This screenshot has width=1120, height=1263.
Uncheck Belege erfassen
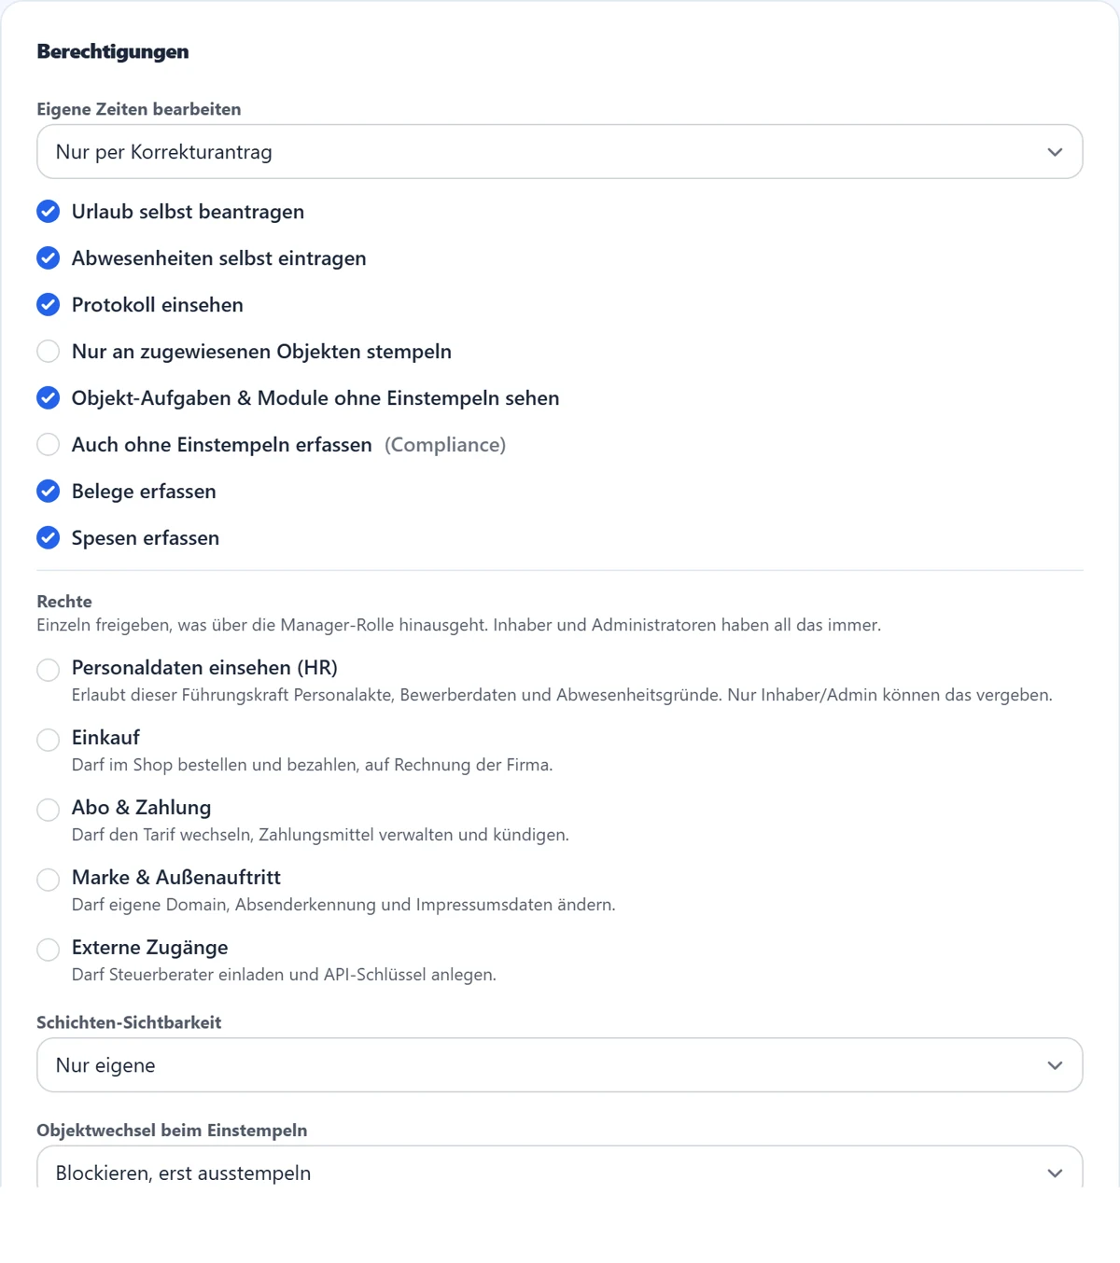coord(49,492)
